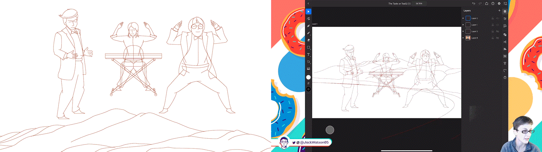Toggle lock on Layer 2
542x152 pixels.
493,18
